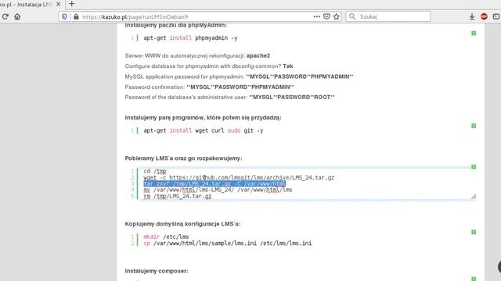Go to the browser Home page
The height and width of the screenshot is (281, 501).
coord(17,16)
